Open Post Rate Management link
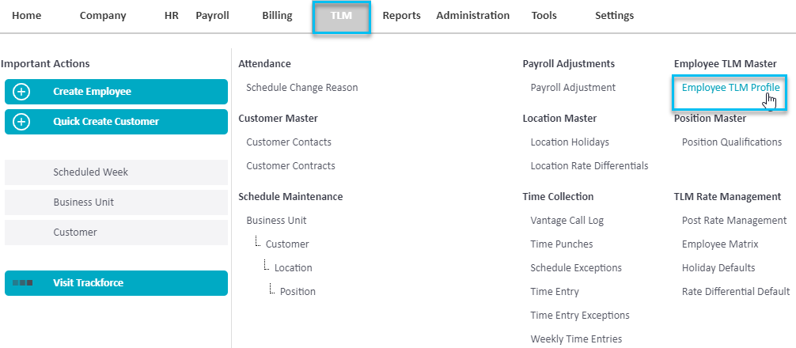The width and height of the screenshot is (796, 348). 734,221
